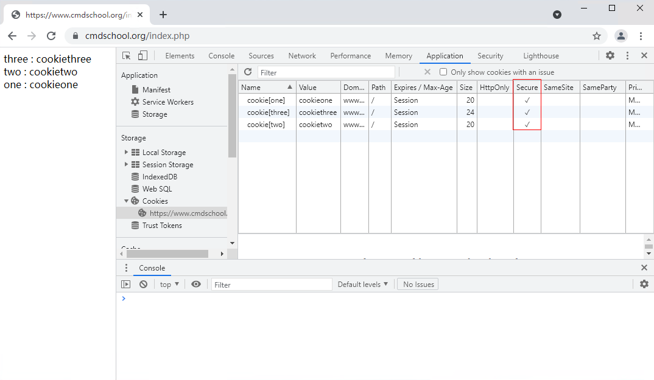The width and height of the screenshot is (654, 380).
Task: Enable Only show cookies with an issue
Action: [x=443, y=72]
